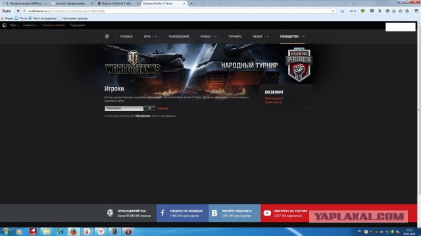Click the VKontakte B icon in footer
The height and width of the screenshot is (236, 421).
(x=214, y=213)
